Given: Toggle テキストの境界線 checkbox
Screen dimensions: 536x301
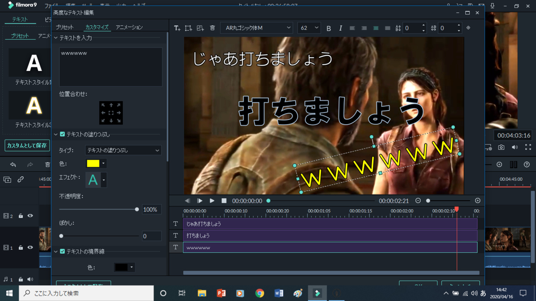Looking at the screenshot, I should [63, 252].
